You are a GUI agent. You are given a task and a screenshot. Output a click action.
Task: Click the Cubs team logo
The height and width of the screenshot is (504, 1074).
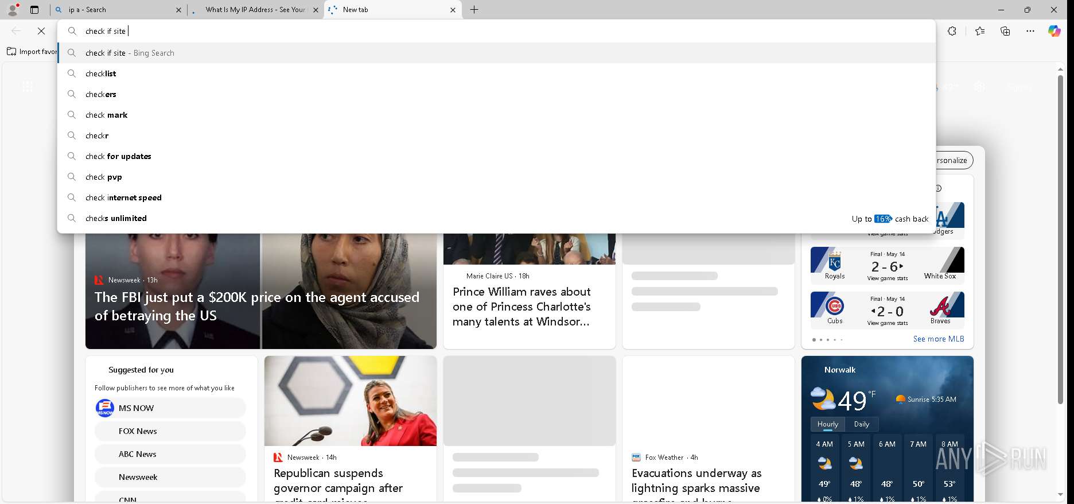point(835,306)
